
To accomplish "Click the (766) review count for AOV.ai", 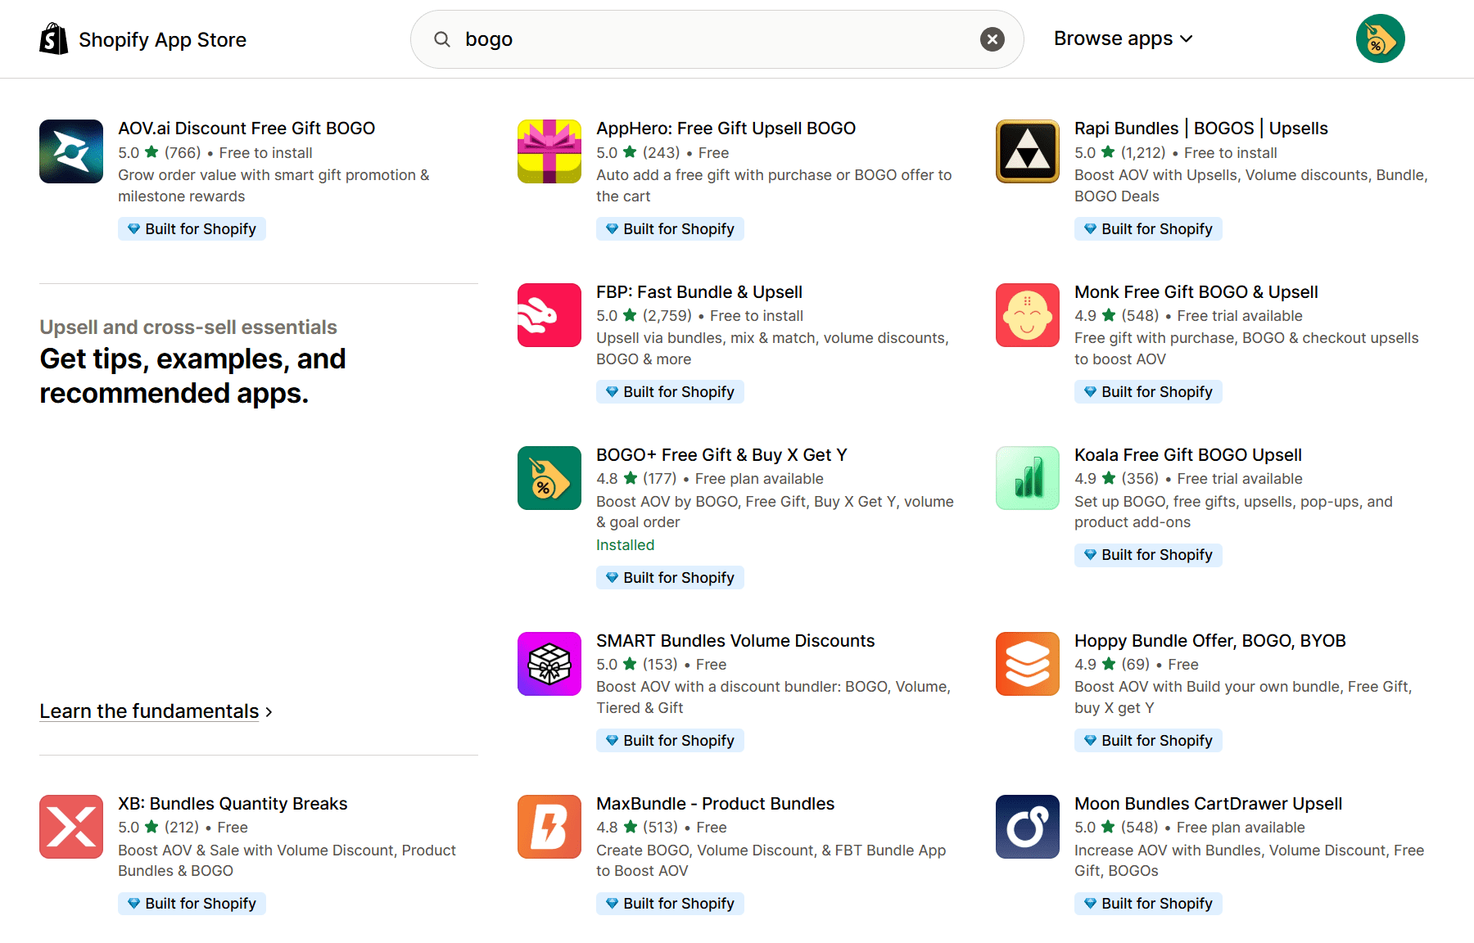I will coord(183,153).
